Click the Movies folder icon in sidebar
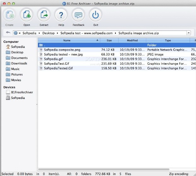This screenshot has height=176, width=196. pos(8,80)
